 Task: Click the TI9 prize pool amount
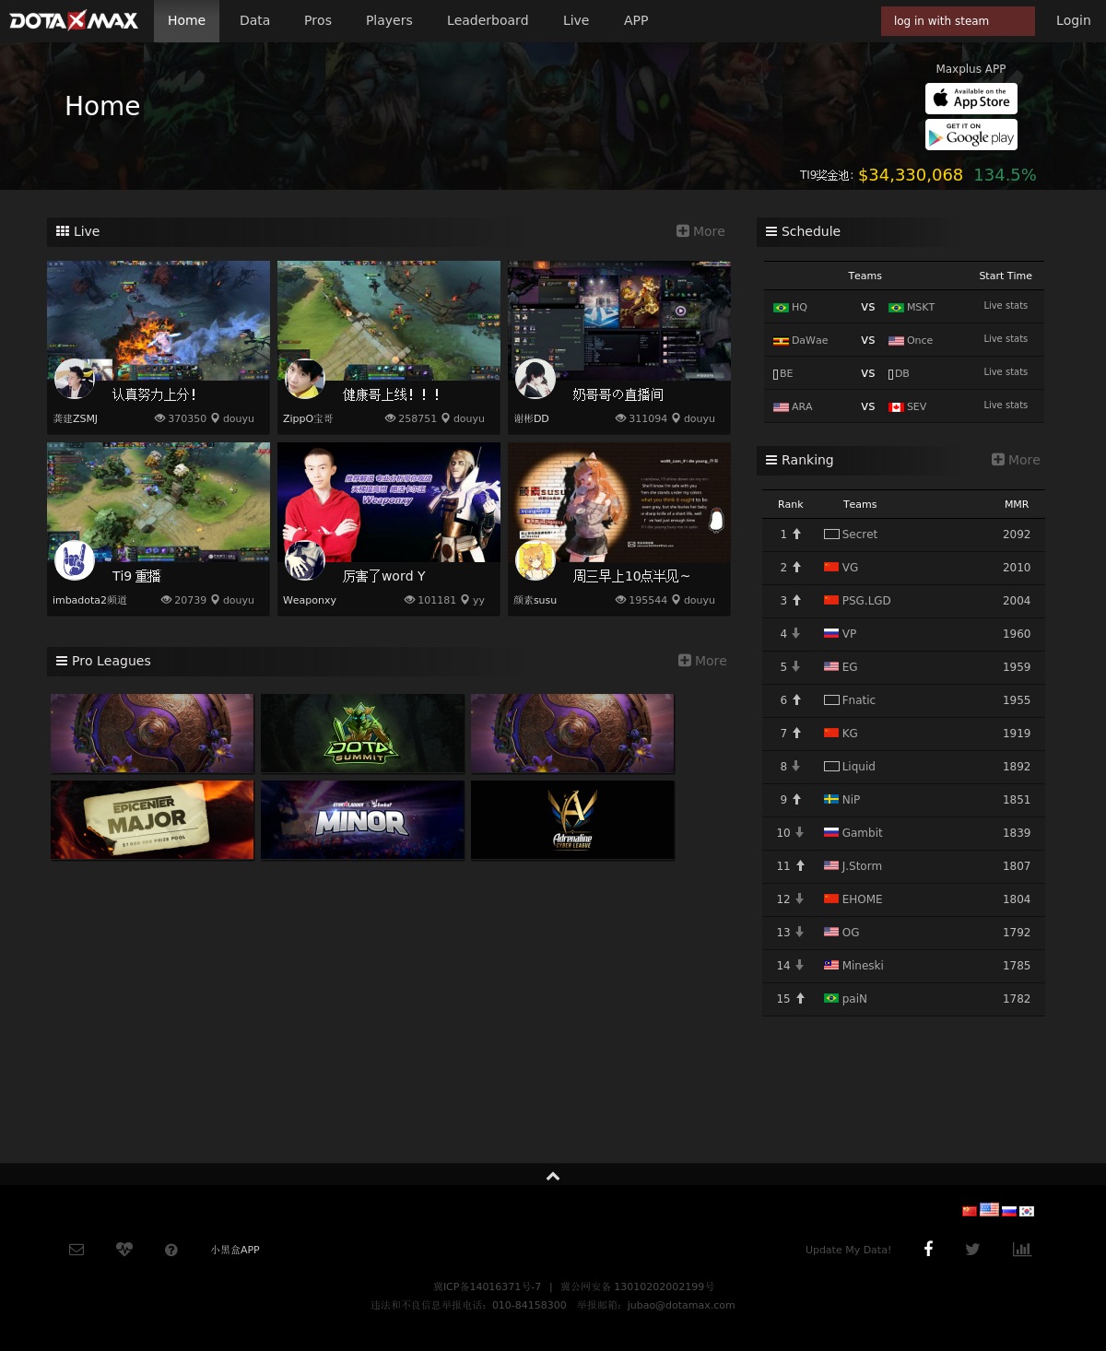pyautogui.click(x=910, y=175)
